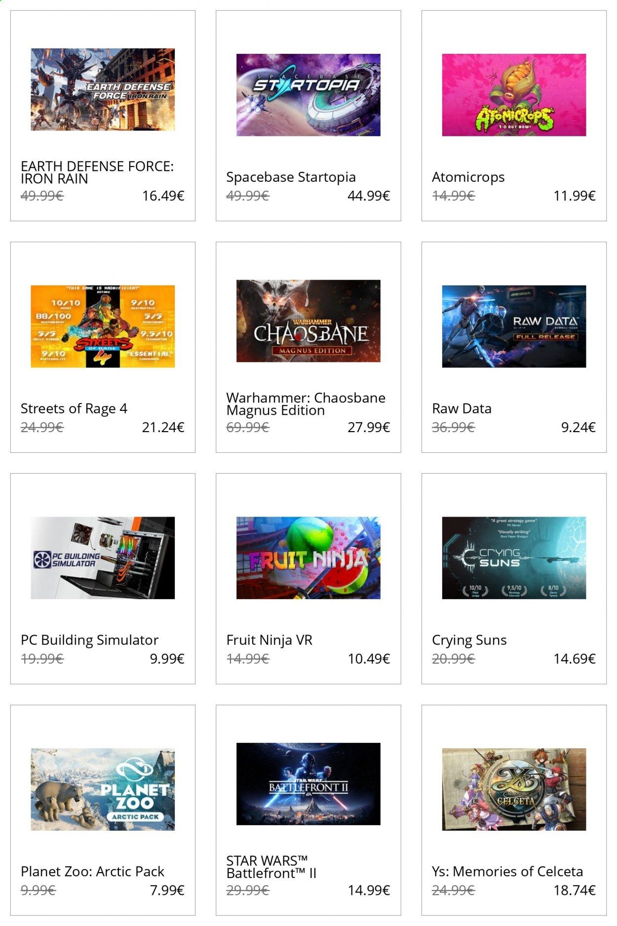Open the Warhammer Chaosbane Magnus Edition artwork

pos(308,321)
